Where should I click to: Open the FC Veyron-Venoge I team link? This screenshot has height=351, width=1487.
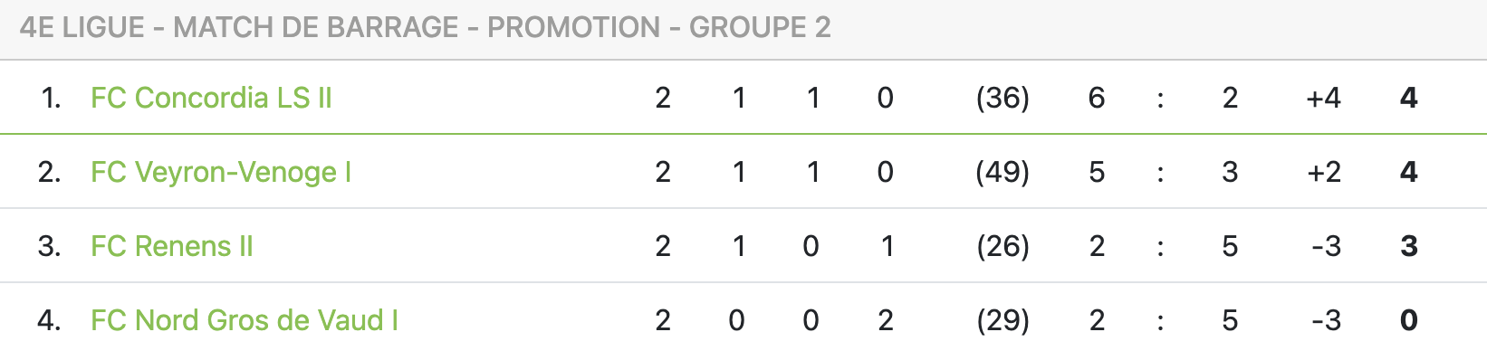coord(221,172)
